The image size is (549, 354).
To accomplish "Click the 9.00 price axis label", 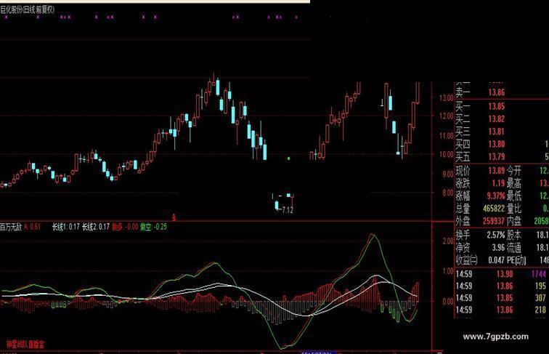I will click(x=448, y=174).
